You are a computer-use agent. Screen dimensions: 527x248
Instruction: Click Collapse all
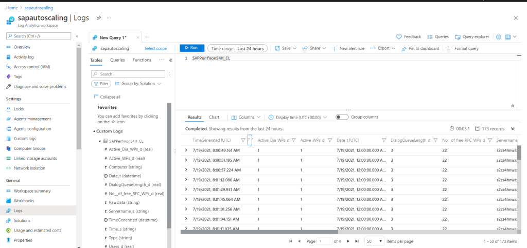click(107, 97)
